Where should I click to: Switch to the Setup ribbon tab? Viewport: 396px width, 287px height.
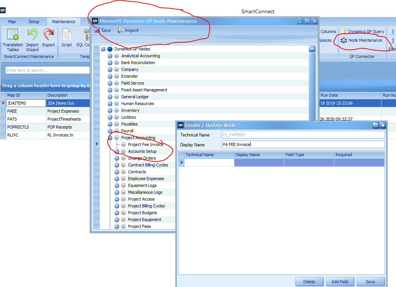(34, 22)
